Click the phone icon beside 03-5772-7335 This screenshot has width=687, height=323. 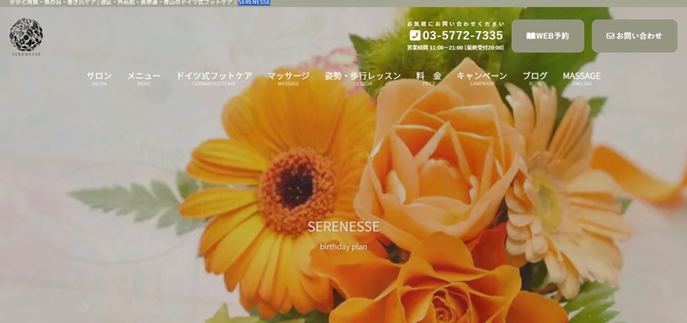point(415,35)
